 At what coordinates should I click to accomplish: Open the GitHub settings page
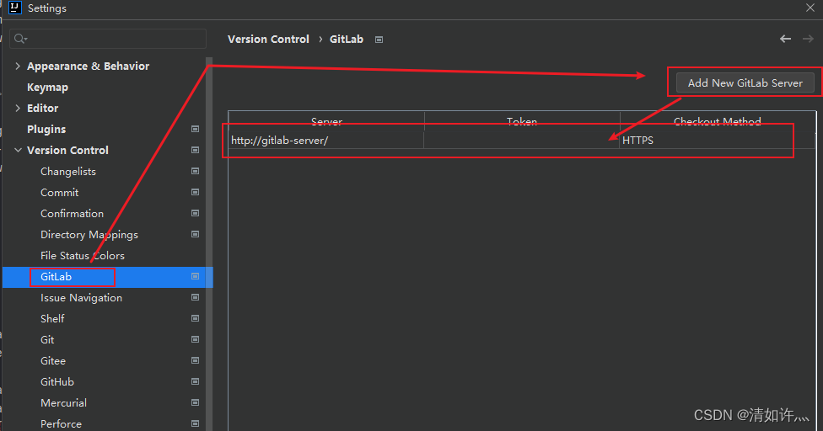(57, 382)
